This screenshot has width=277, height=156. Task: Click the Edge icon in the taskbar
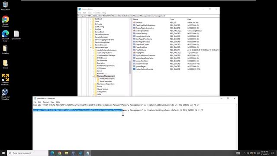pyautogui.click(x=52, y=153)
